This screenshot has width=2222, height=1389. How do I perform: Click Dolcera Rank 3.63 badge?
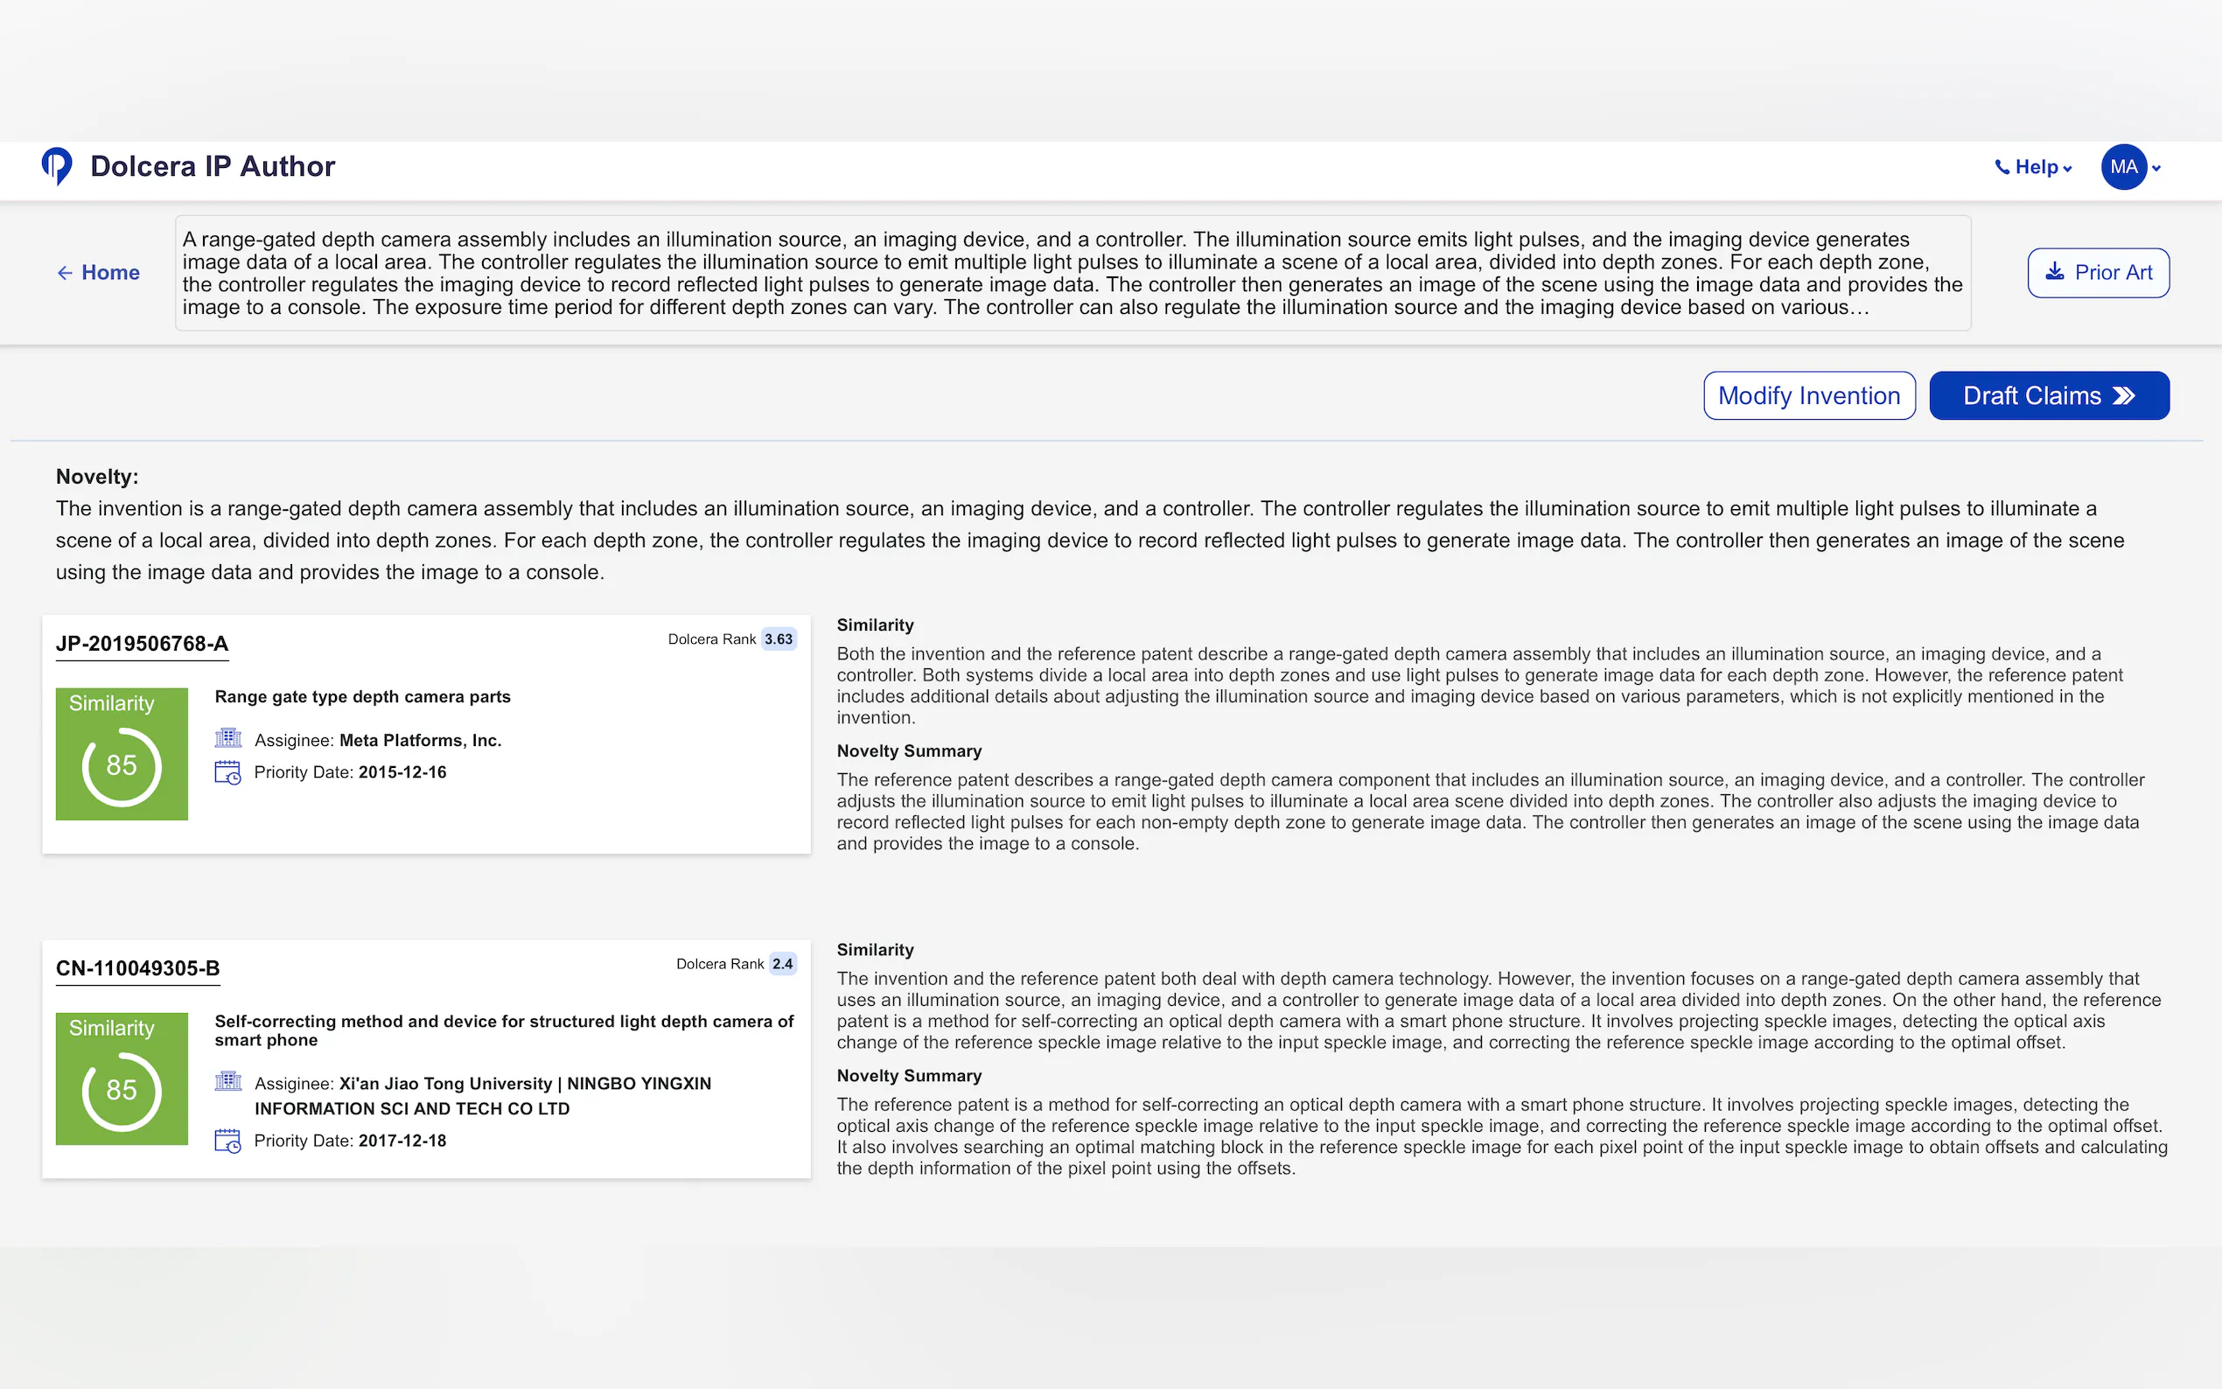[778, 639]
